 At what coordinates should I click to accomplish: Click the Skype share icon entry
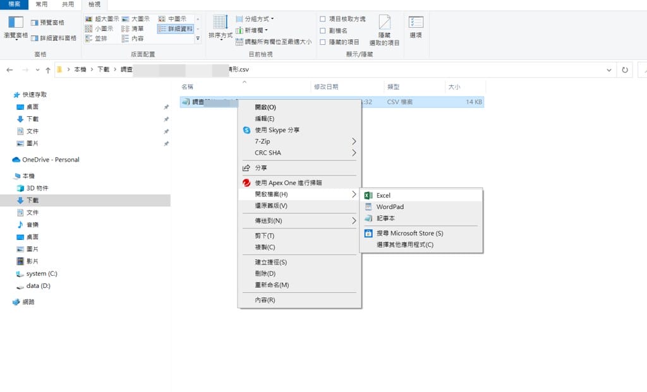click(246, 130)
